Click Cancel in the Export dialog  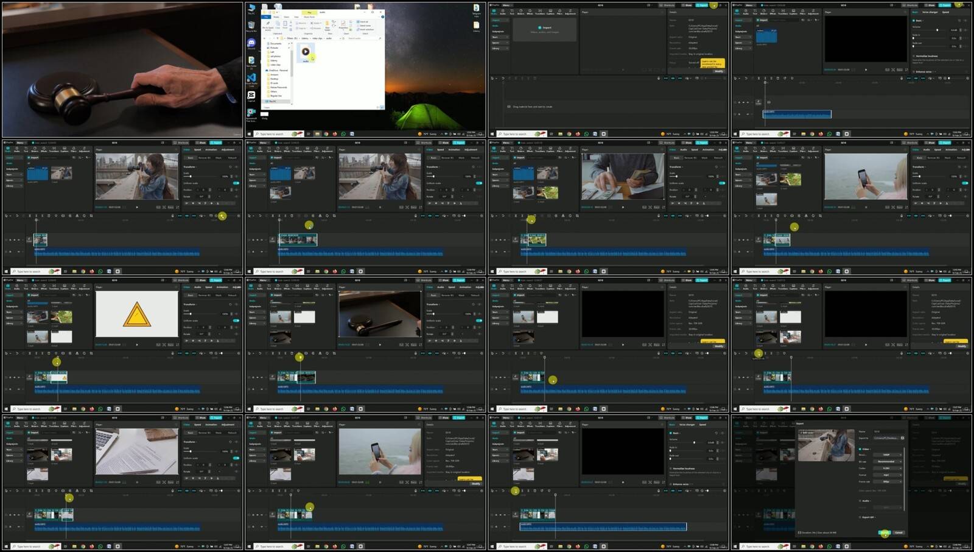[x=899, y=533]
